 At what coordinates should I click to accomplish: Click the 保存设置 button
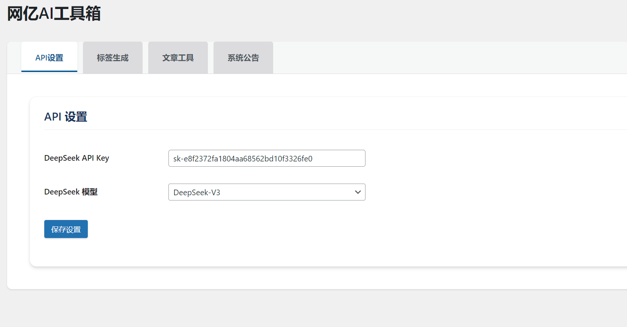click(x=66, y=229)
